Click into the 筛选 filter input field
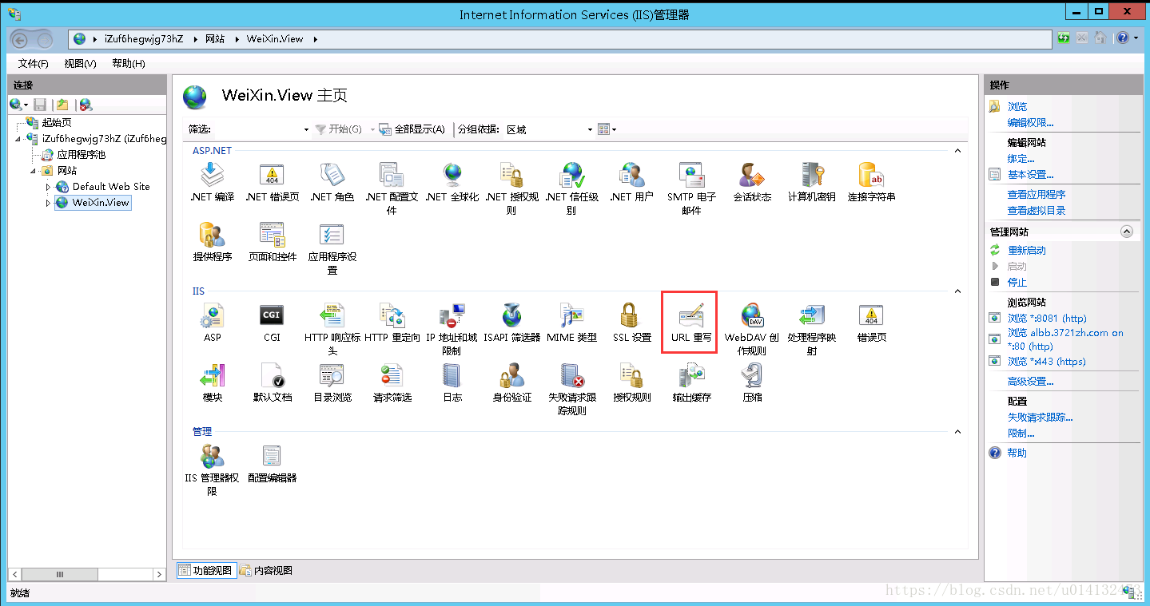1150x606 pixels. pos(257,129)
